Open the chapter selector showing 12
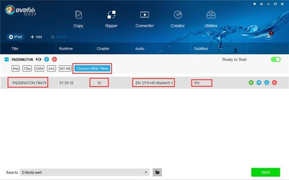 tap(99, 83)
